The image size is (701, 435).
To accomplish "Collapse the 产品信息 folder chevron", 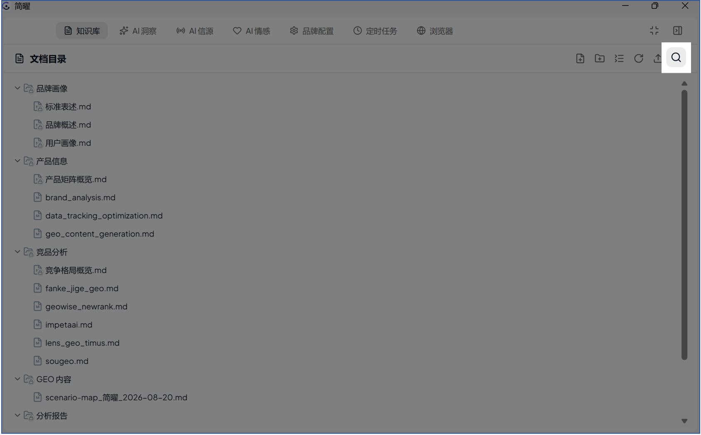I will 17,161.
